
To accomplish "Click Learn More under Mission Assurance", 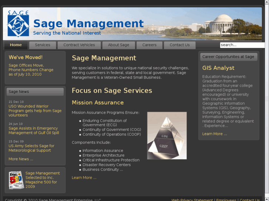I will point(84,178).
